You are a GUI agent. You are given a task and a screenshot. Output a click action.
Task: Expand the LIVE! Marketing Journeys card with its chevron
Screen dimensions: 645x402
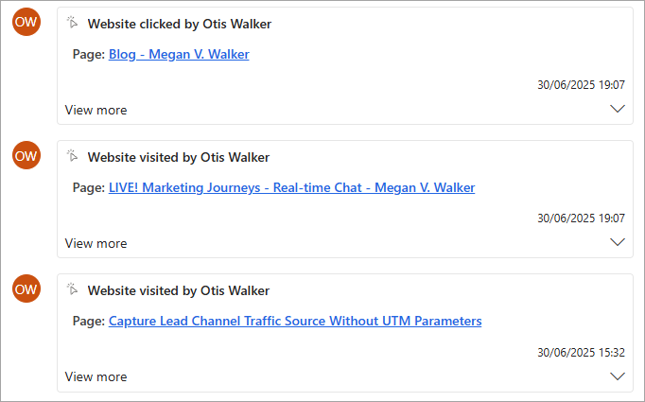tap(618, 242)
